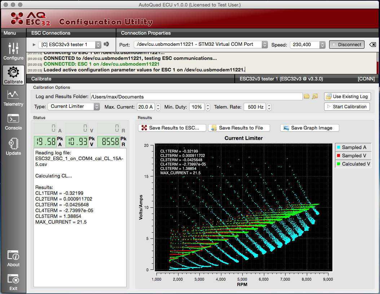Click Save Graph Image button

pos(309,128)
